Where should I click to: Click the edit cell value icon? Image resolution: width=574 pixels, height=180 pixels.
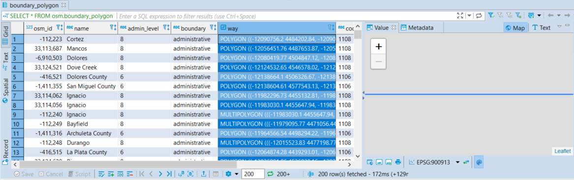(102, 174)
